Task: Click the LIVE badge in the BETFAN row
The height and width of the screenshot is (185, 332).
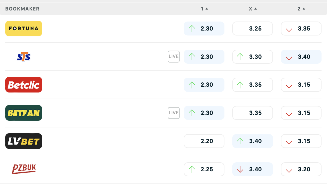Action: 174,113
